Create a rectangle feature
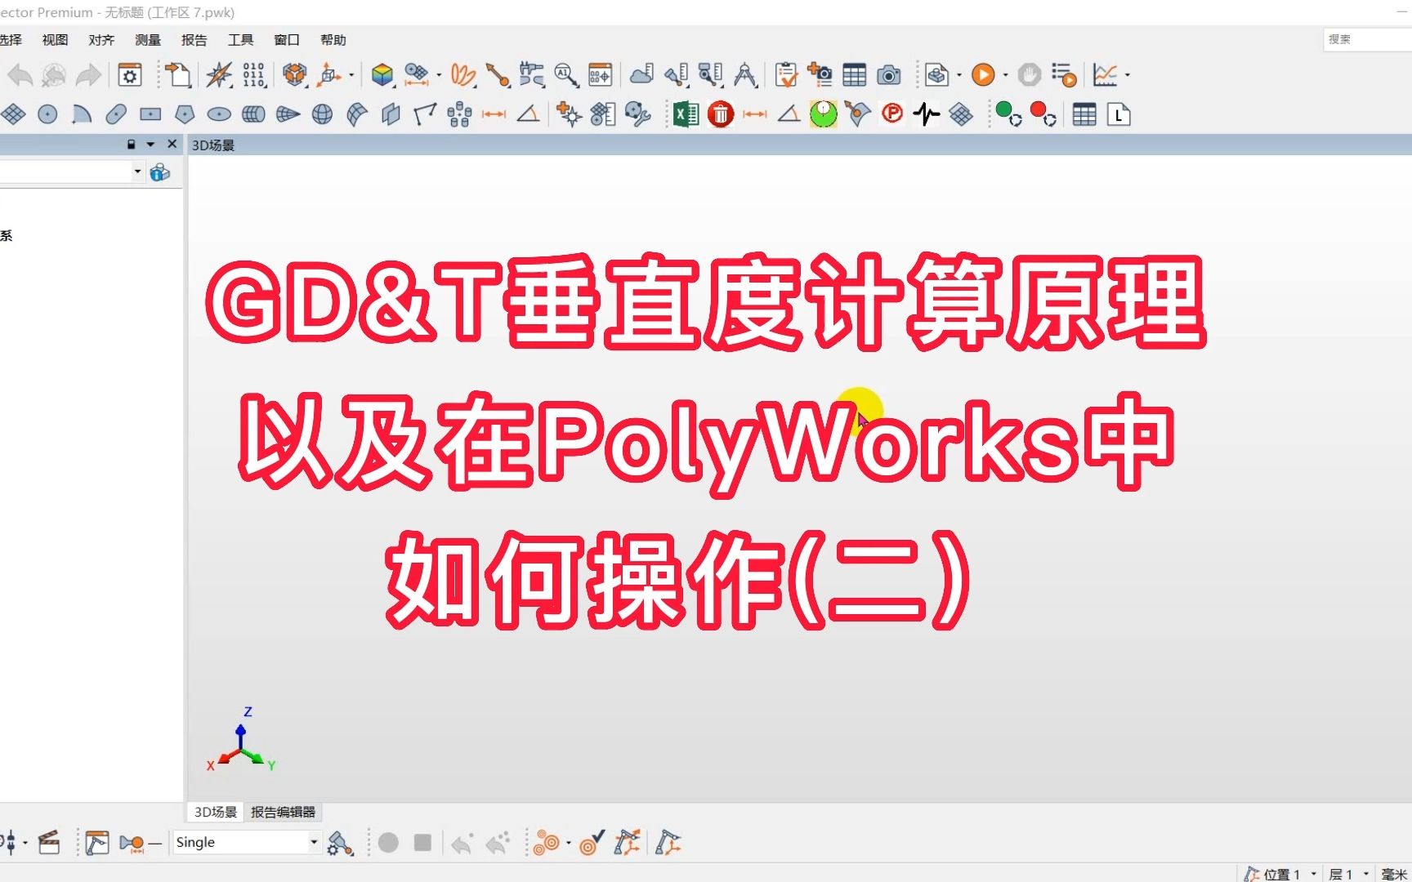Screen dimensions: 1412x882 (x=150, y=114)
